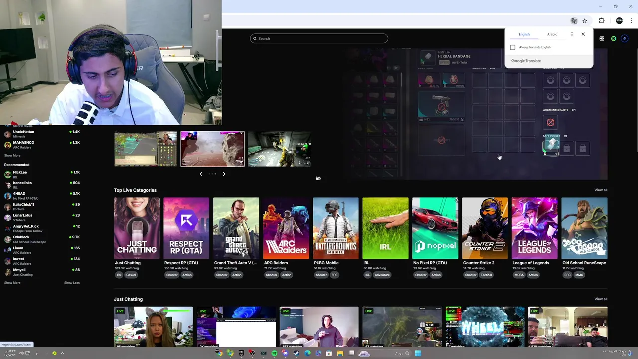The image size is (638, 359).
Task: Open WHEEL live stream thumbnail in Just Chatting
Action: [x=485, y=327]
